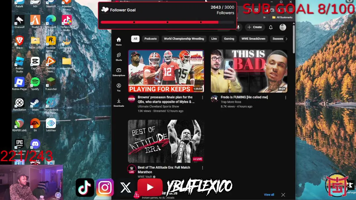Viewport: 356px width, 200px height.
Task: Go to YouTube Home in sidebar
Action: (x=119, y=41)
